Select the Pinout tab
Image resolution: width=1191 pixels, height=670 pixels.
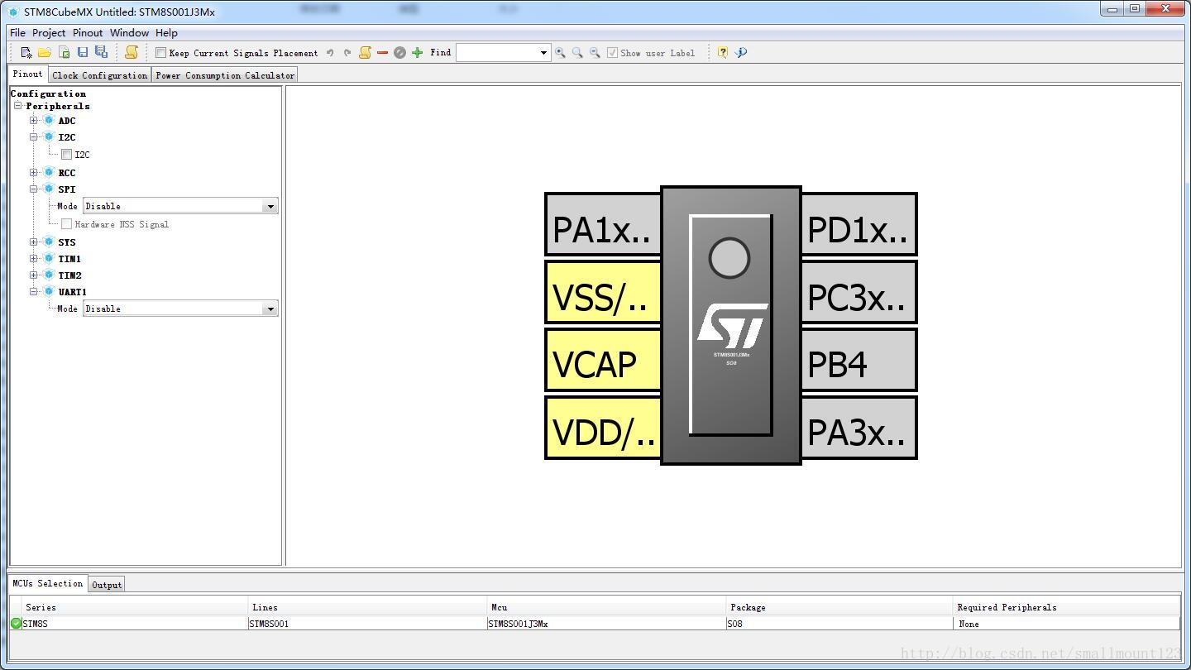pyautogui.click(x=28, y=74)
